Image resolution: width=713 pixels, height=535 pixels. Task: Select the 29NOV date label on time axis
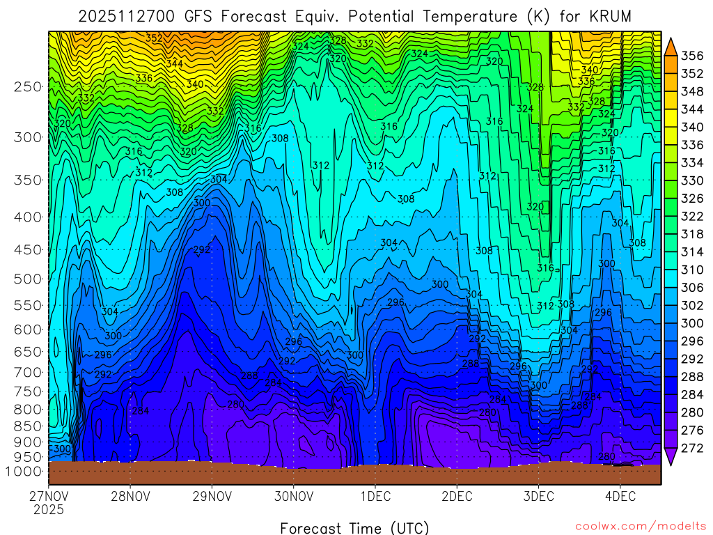click(212, 496)
